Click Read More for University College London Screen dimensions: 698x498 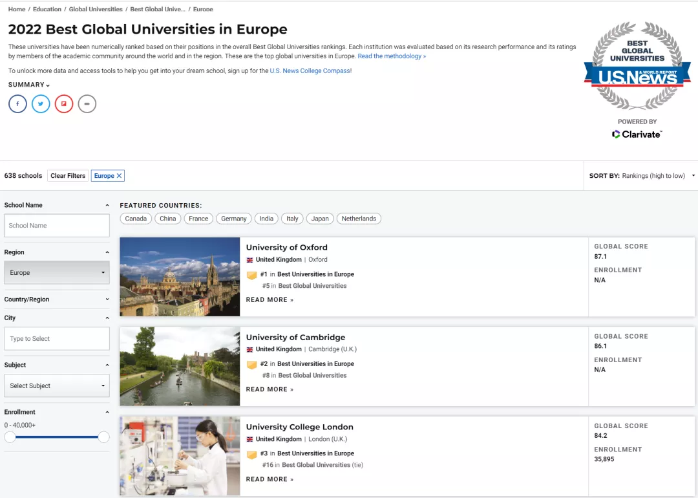pyautogui.click(x=270, y=479)
